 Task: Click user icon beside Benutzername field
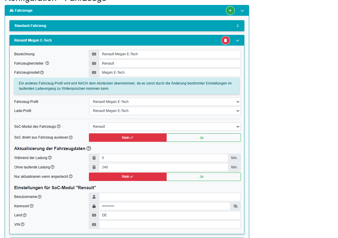click(94, 197)
